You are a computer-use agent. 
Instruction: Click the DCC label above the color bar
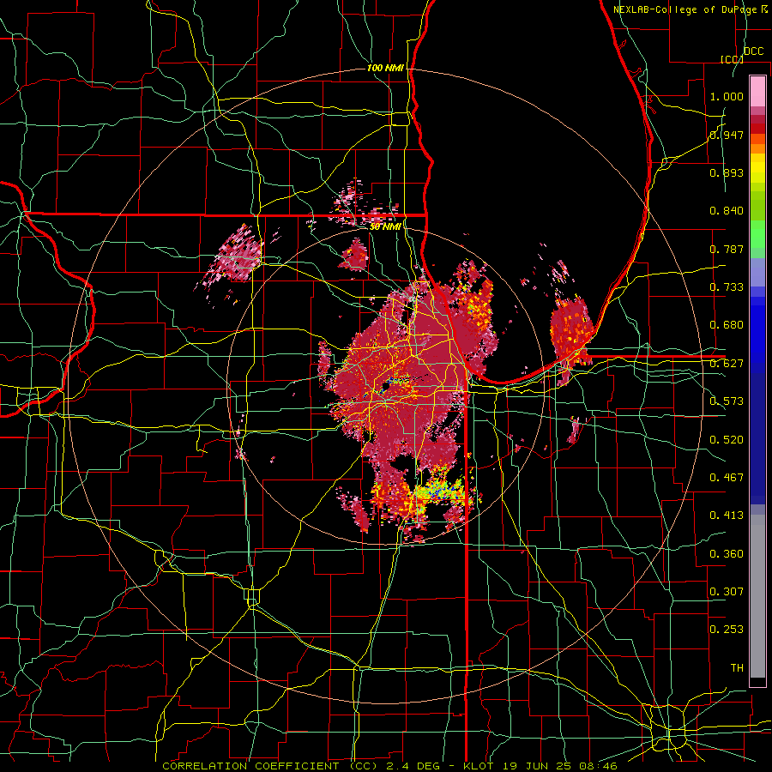pyautogui.click(x=754, y=51)
